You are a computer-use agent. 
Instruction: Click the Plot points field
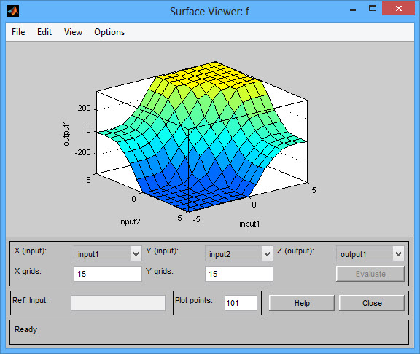[x=241, y=303]
